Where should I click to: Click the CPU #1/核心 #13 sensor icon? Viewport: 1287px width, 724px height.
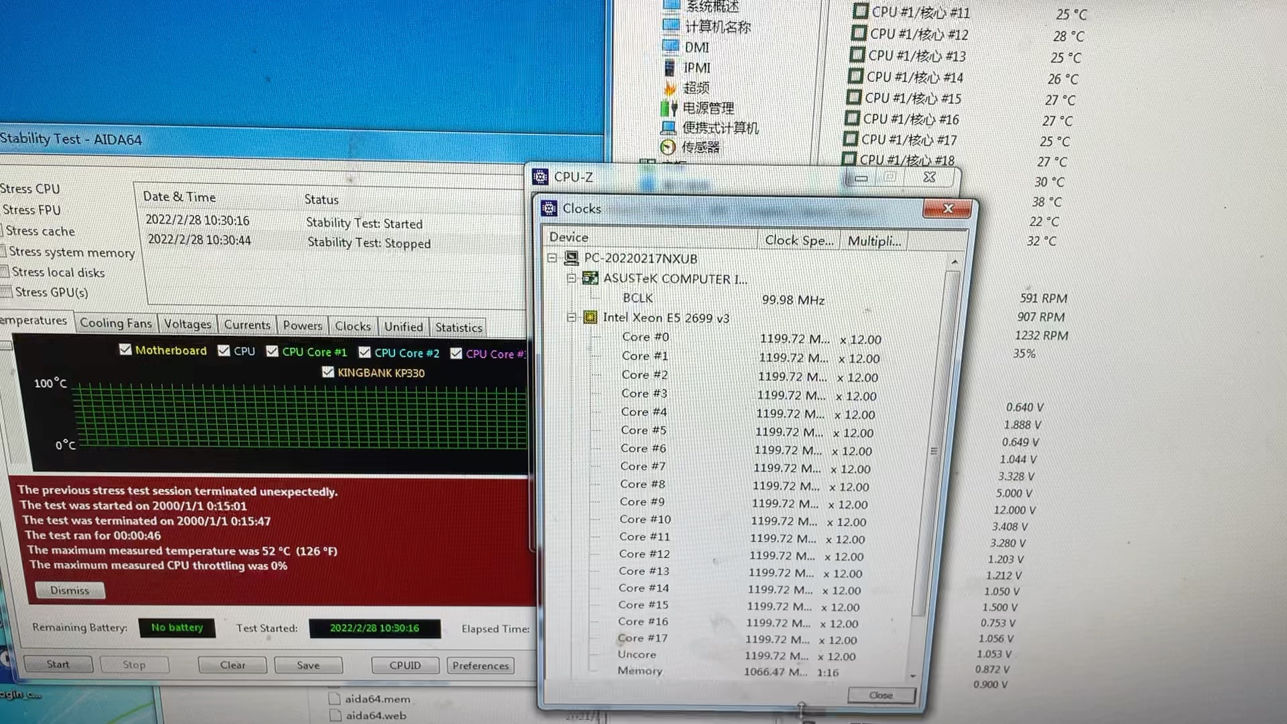pos(857,54)
